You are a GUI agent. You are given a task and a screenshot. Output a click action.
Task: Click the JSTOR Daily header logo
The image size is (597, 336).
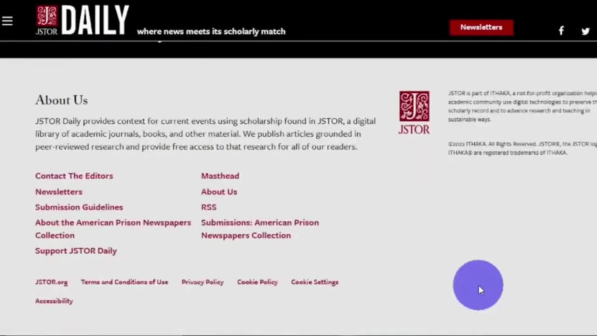click(82, 21)
